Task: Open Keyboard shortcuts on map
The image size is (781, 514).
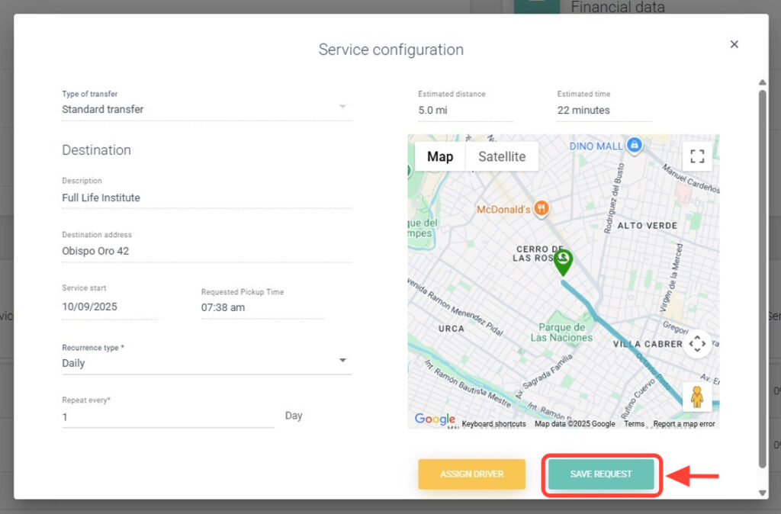Action: 493,424
